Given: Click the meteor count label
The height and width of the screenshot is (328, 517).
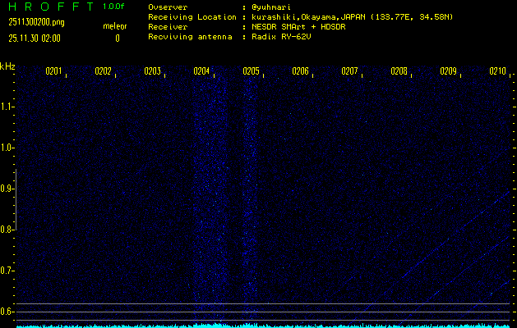Looking at the screenshot, I should 115,26.
